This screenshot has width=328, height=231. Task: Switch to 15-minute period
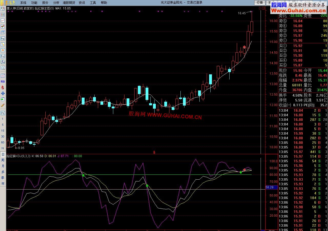(3, 131)
